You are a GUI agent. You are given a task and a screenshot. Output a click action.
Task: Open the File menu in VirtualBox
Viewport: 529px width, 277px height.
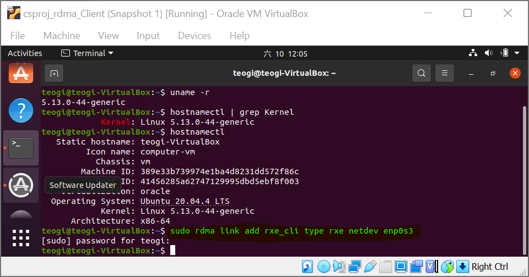18,36
